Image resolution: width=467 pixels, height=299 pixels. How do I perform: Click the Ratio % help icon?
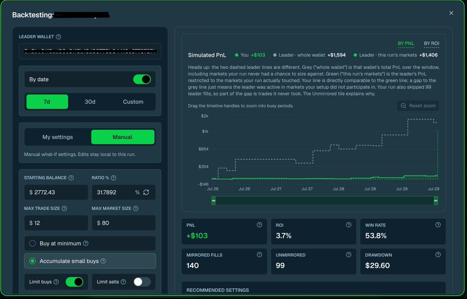(x=113, y=178)
